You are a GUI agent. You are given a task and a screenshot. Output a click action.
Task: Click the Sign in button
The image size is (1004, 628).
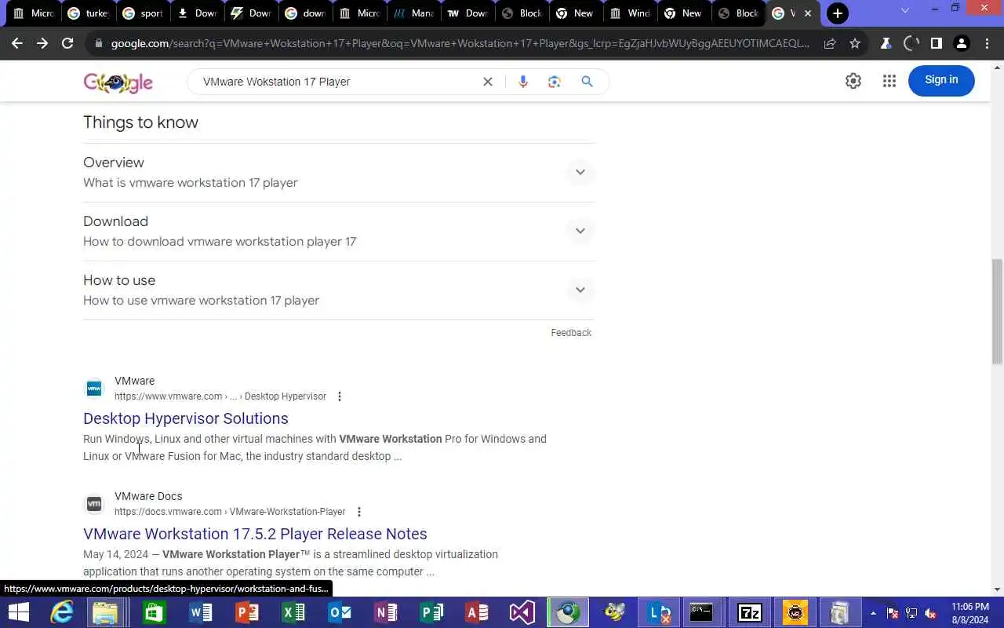941,80
